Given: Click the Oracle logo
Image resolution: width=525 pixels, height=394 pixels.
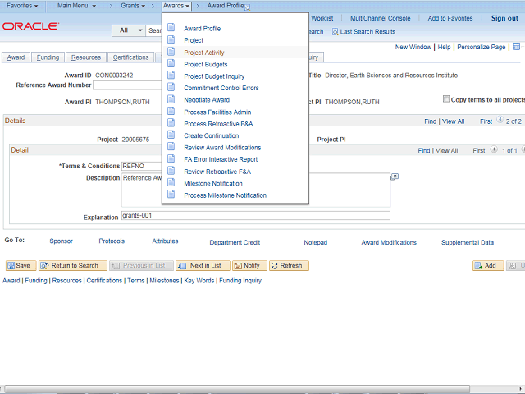Looking at the screenshot, I should click(31, 26).
